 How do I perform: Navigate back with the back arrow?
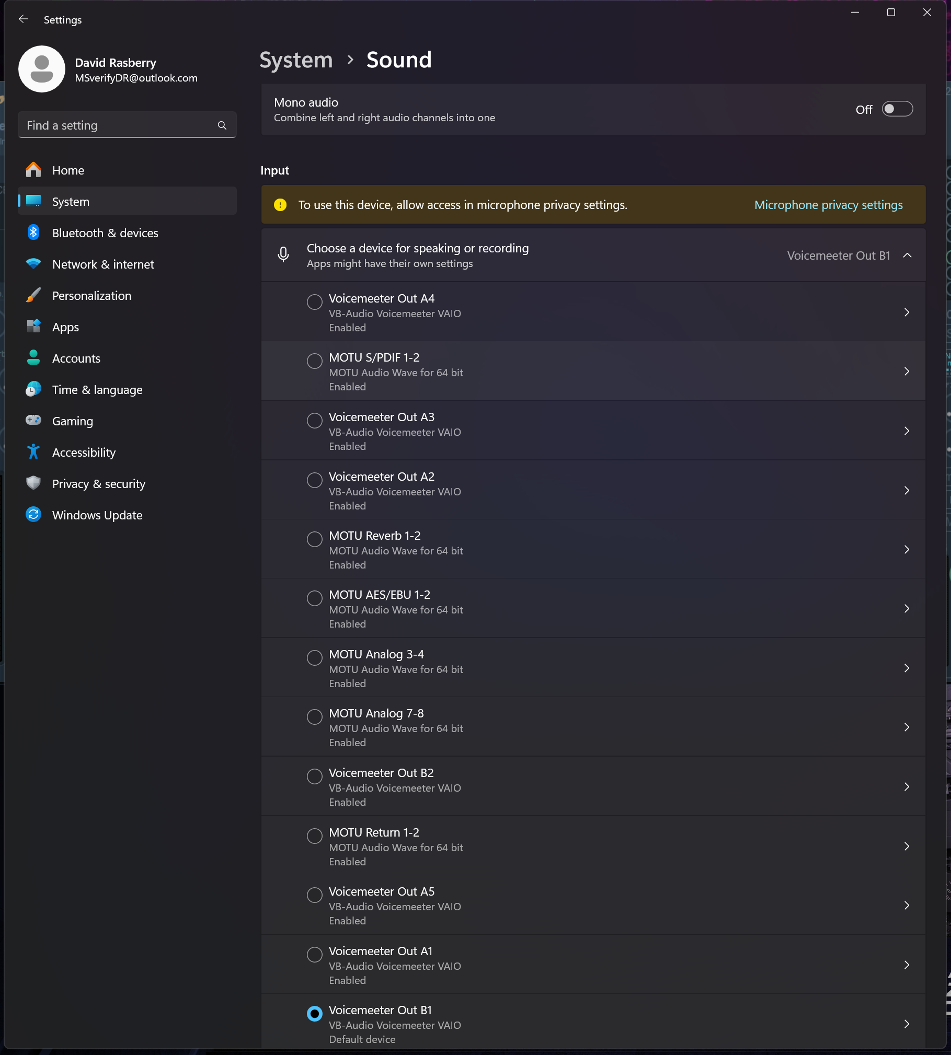tap(23, 19)
